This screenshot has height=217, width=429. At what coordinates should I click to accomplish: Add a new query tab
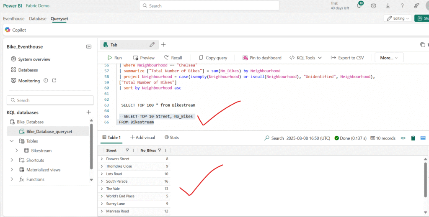(x=163, y=44)
